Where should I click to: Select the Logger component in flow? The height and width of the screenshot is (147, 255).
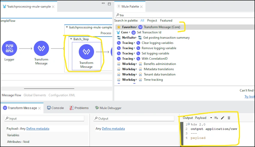[9, 48]
